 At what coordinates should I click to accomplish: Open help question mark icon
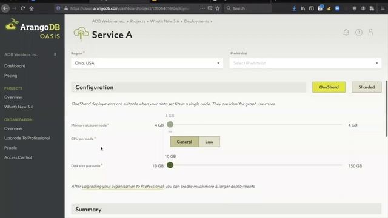point(359,32)
